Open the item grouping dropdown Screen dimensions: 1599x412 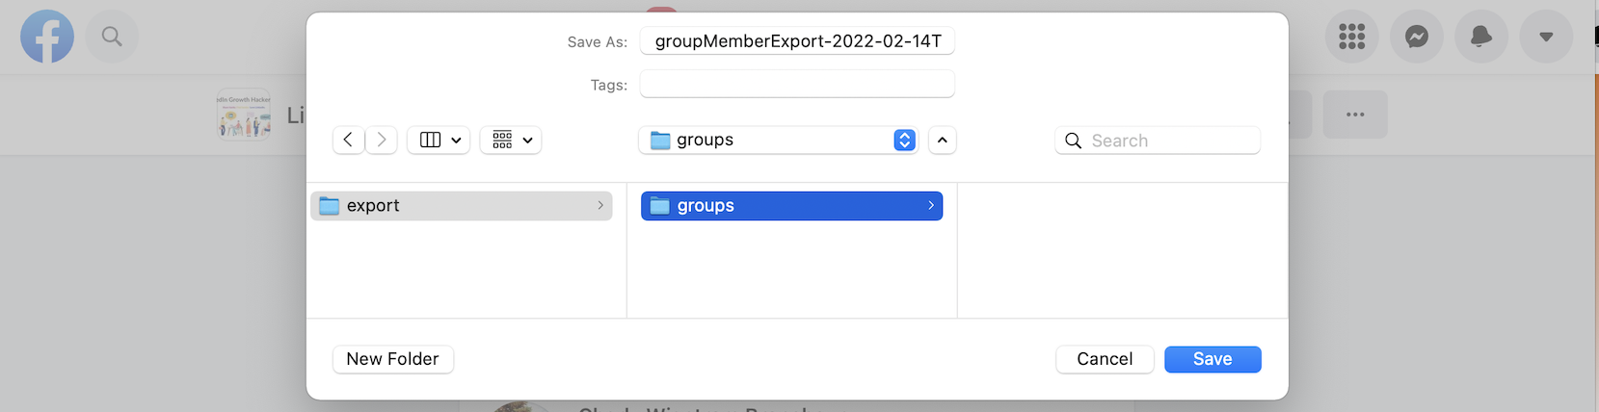point(511,140)
